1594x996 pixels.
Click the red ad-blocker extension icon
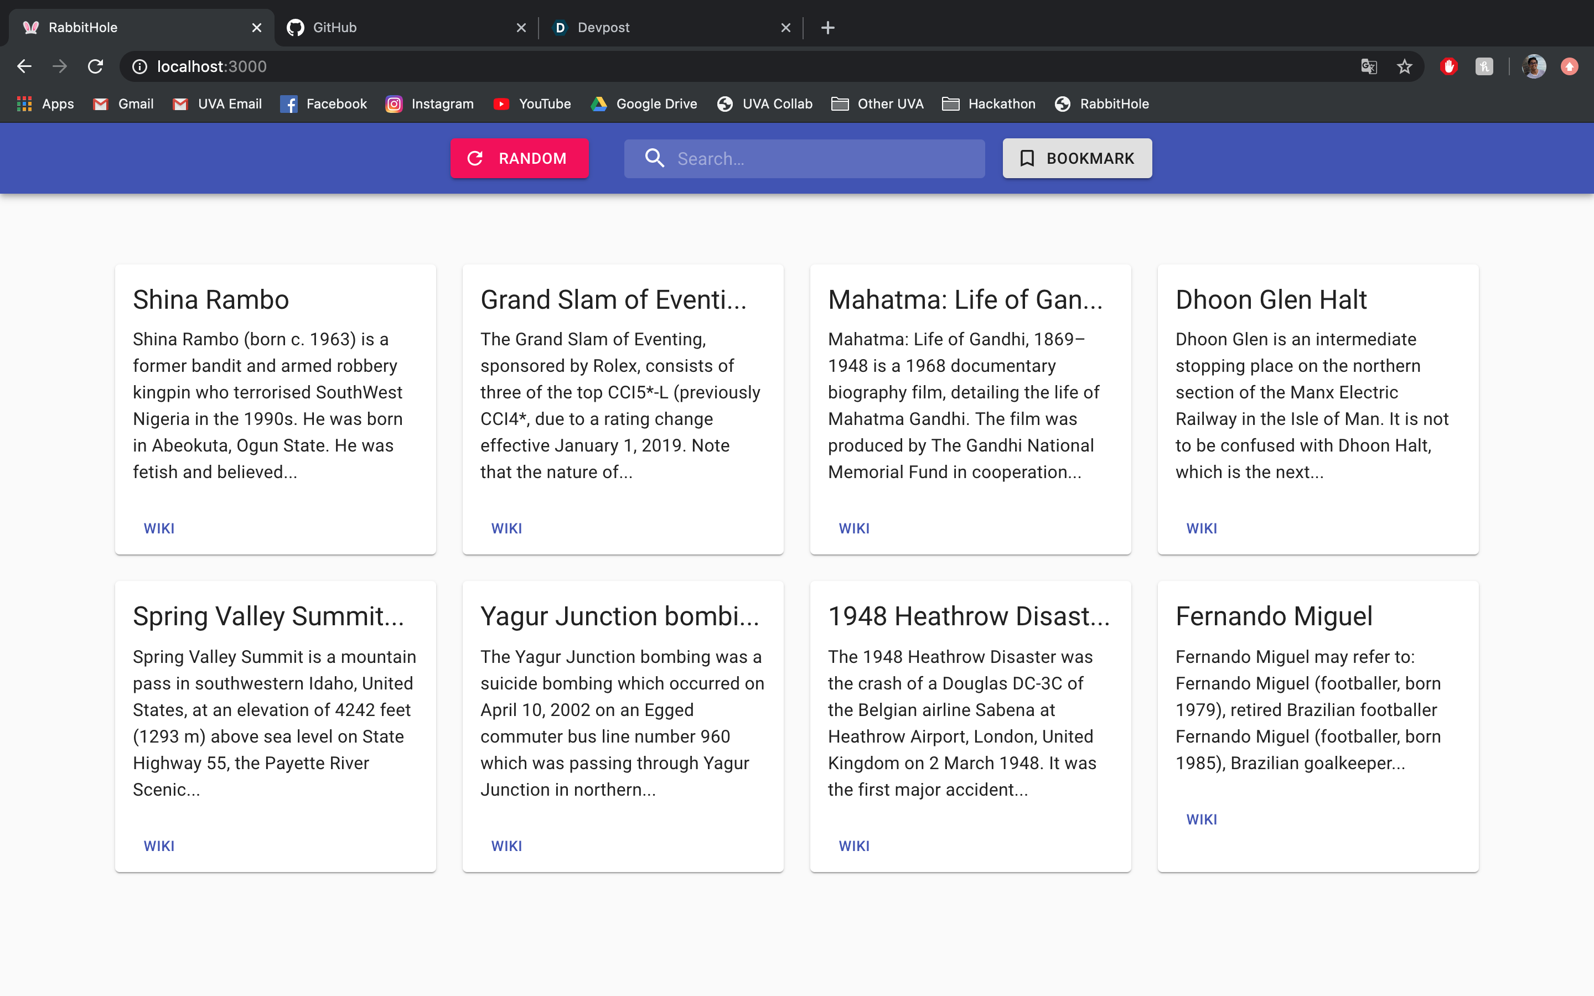pyautogui.click(x=1448, y=66)
